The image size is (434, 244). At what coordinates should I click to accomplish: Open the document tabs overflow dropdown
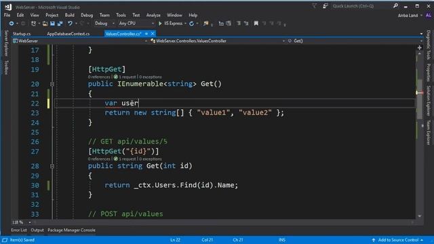pyautogui.click(x=421, y=34)
